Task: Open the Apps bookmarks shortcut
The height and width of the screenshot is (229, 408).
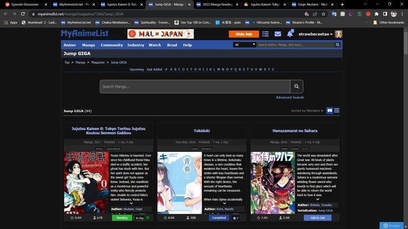Action: (x=11, y=22)
